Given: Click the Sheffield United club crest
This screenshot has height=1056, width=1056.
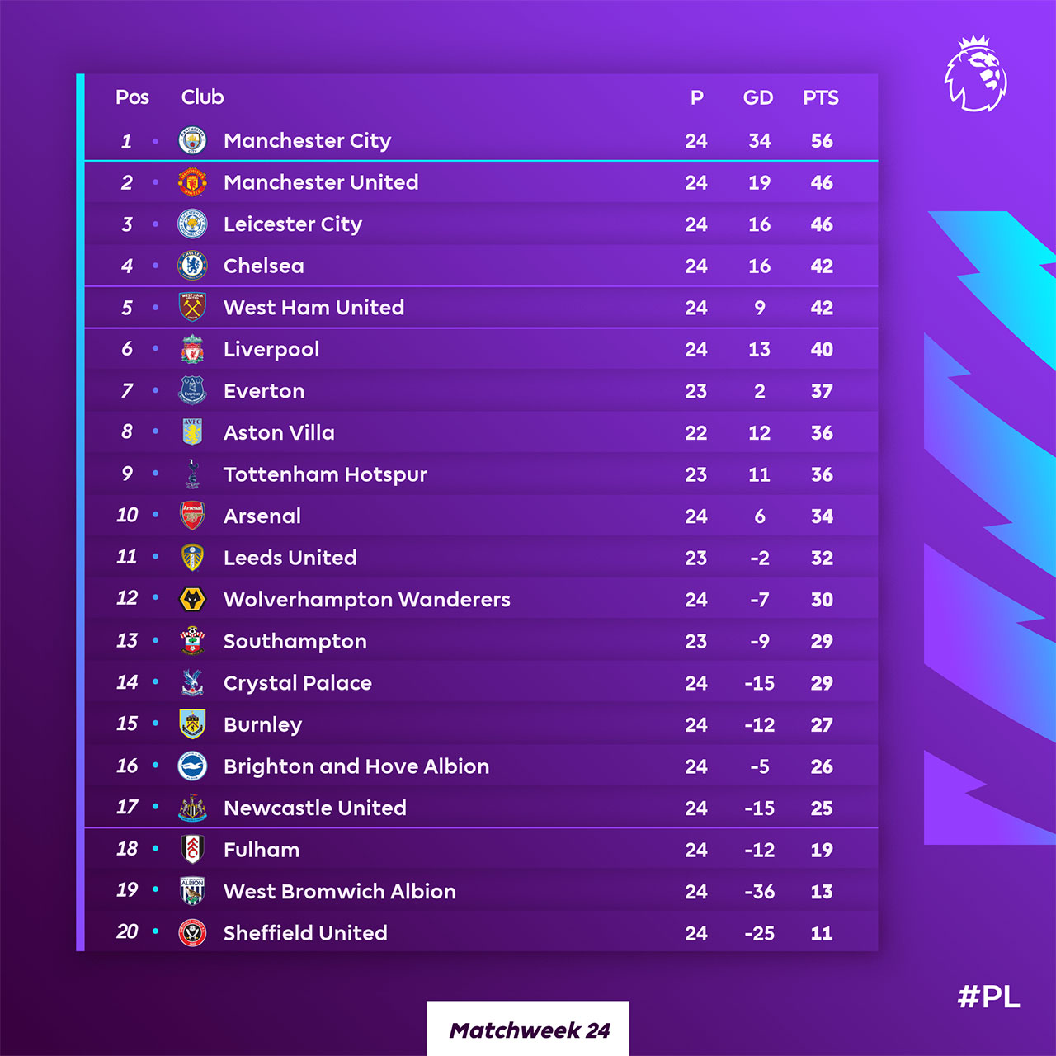Looking at the screenshot, I should tap(192, 933).
